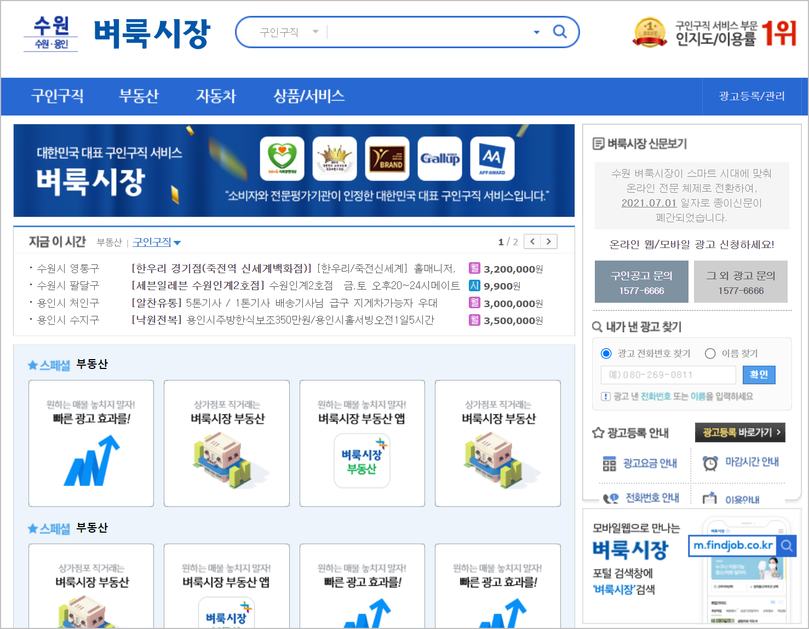Open the 상품/서비스 menu
This screenshot has height=629, width=809.
click(309, 96)
